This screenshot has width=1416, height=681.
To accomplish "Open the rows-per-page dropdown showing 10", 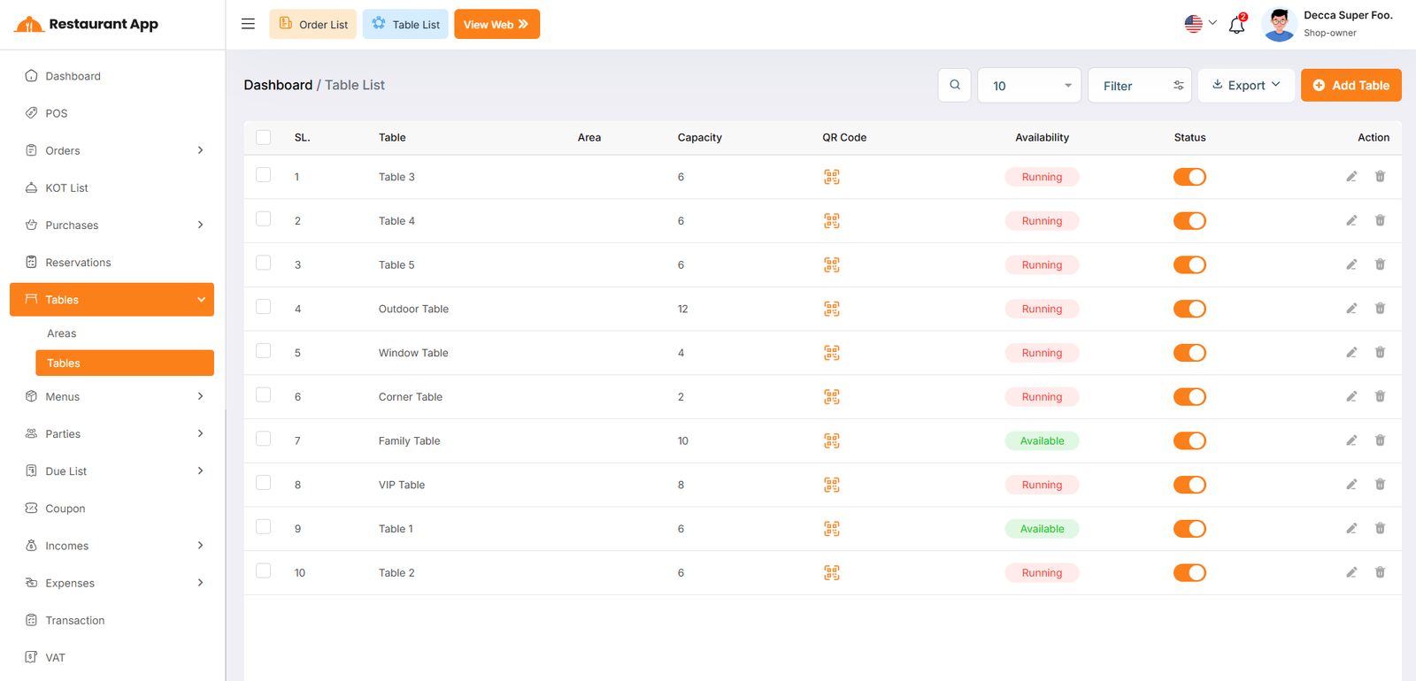I will tap(1028, 86).
